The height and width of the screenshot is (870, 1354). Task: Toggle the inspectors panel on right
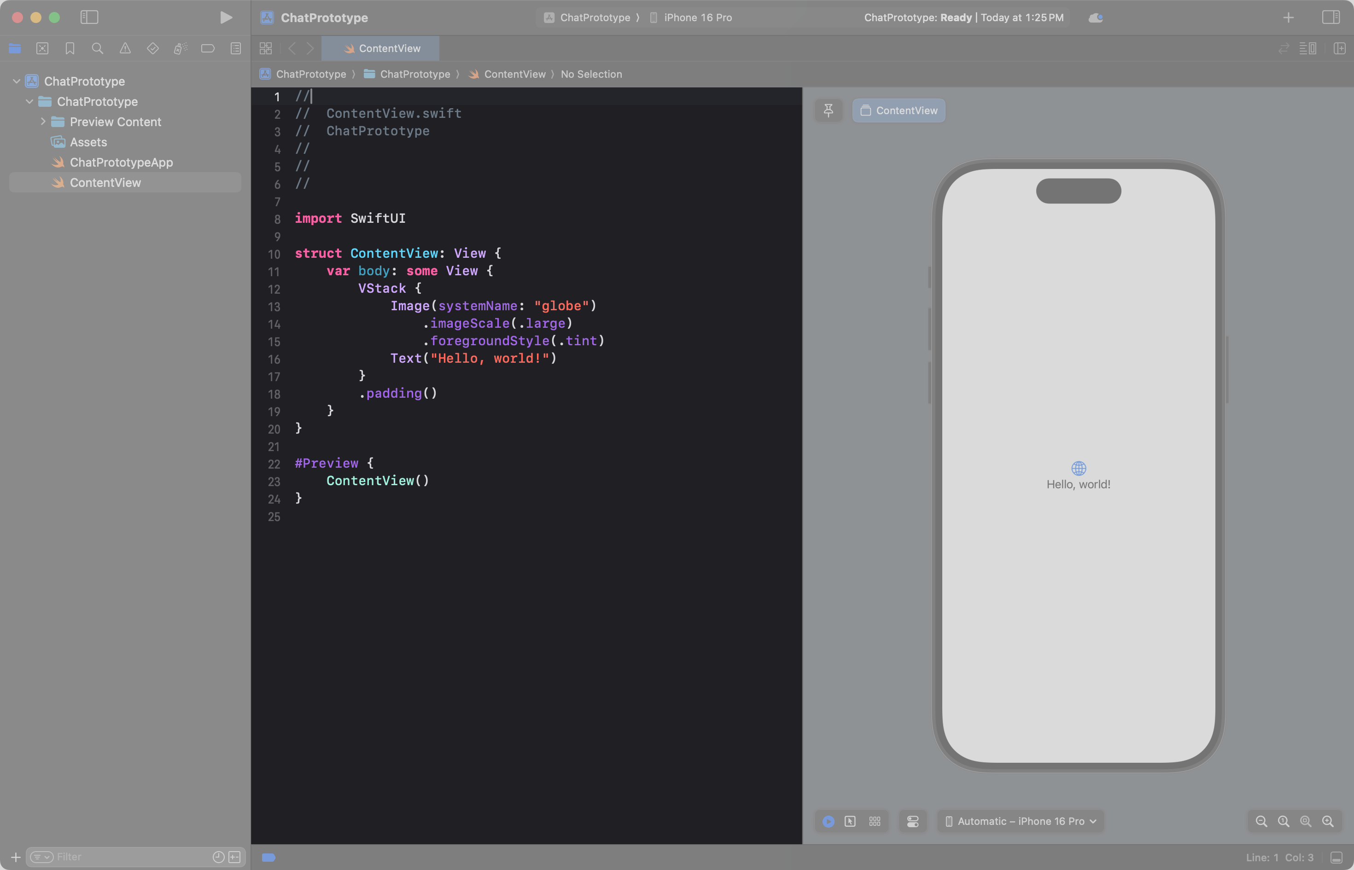[x=1330, y=17]
